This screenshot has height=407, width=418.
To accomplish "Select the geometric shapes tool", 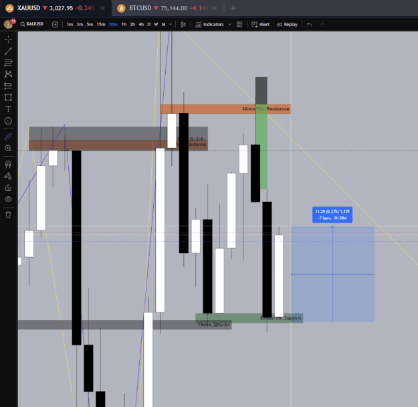I will click(x=8, y=98).
